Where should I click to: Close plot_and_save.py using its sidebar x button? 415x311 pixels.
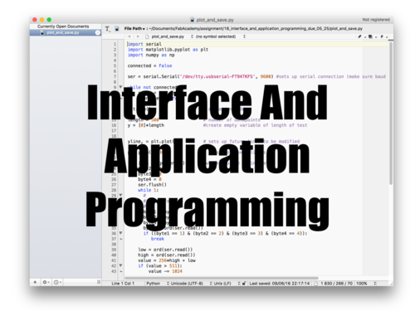[x=97, y=32]
